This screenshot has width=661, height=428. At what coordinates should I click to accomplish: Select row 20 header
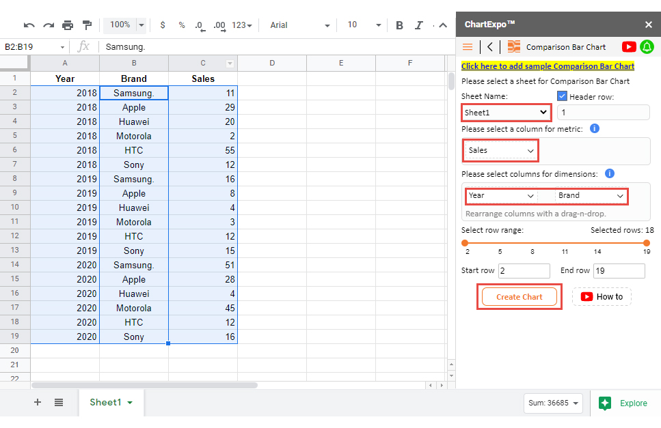15,351
